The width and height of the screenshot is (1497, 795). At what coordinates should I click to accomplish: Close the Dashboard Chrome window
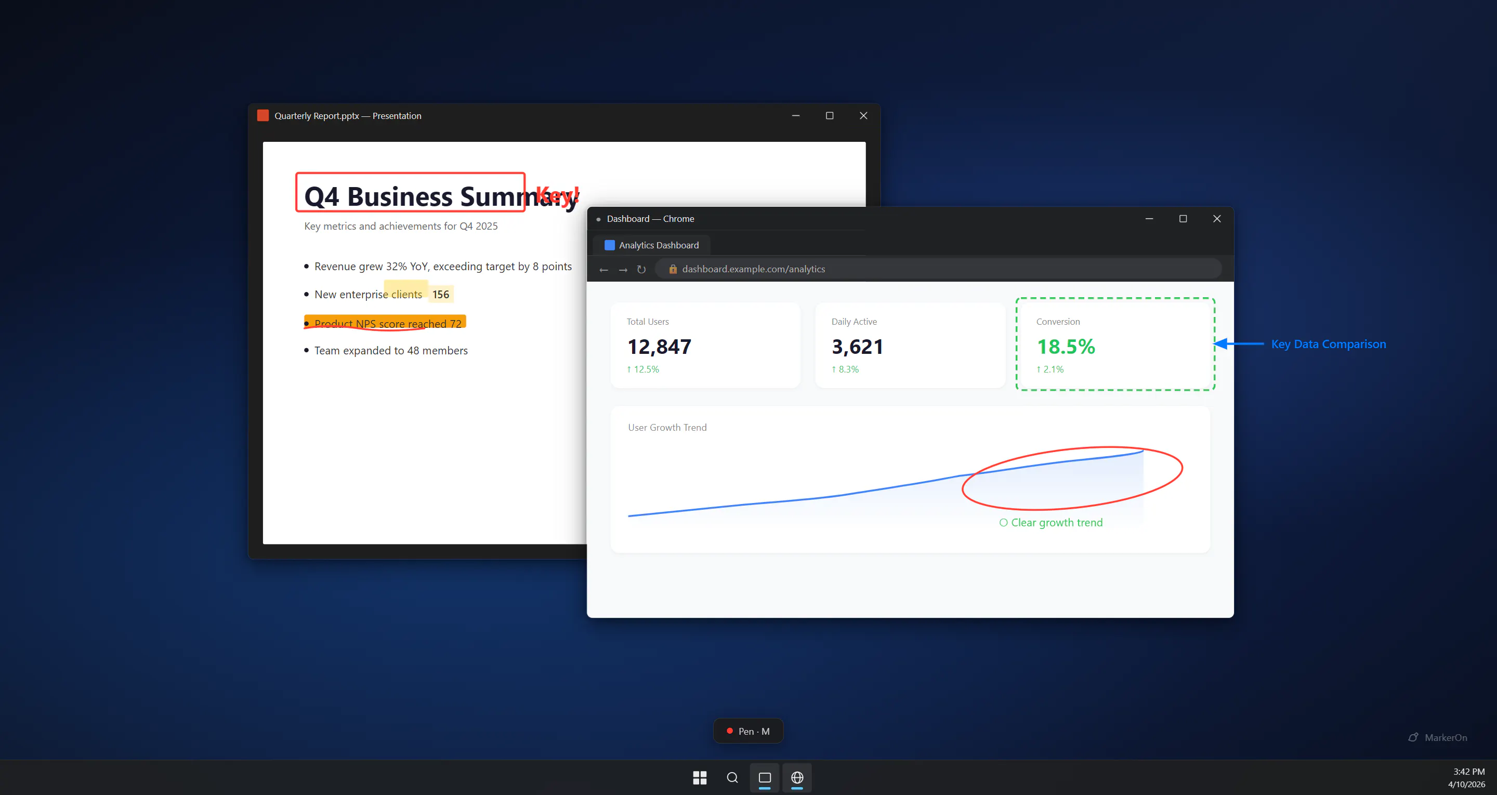pos(1217,219)
